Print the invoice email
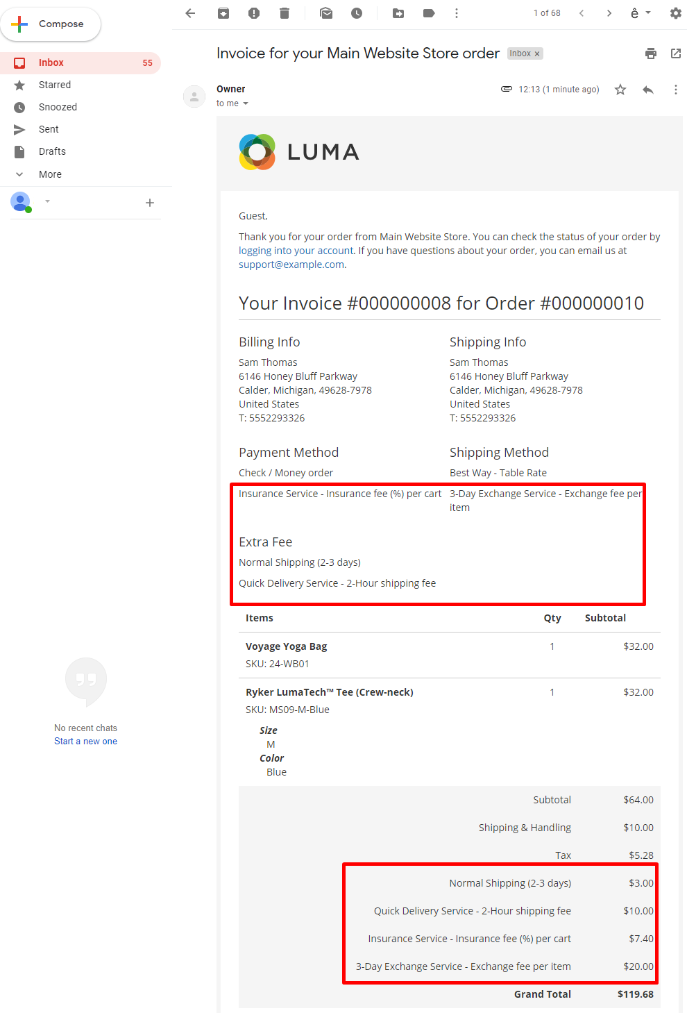 click(x=650, y=53)
